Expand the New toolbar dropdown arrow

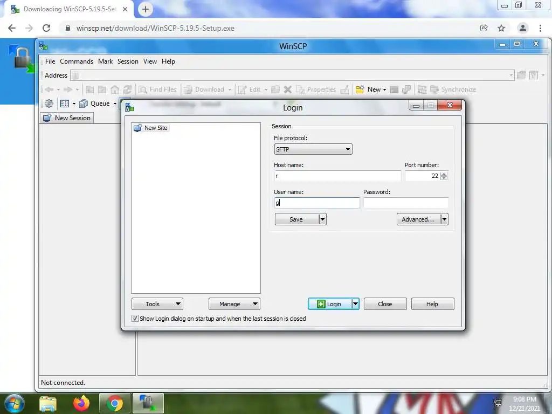pos(384,89)
